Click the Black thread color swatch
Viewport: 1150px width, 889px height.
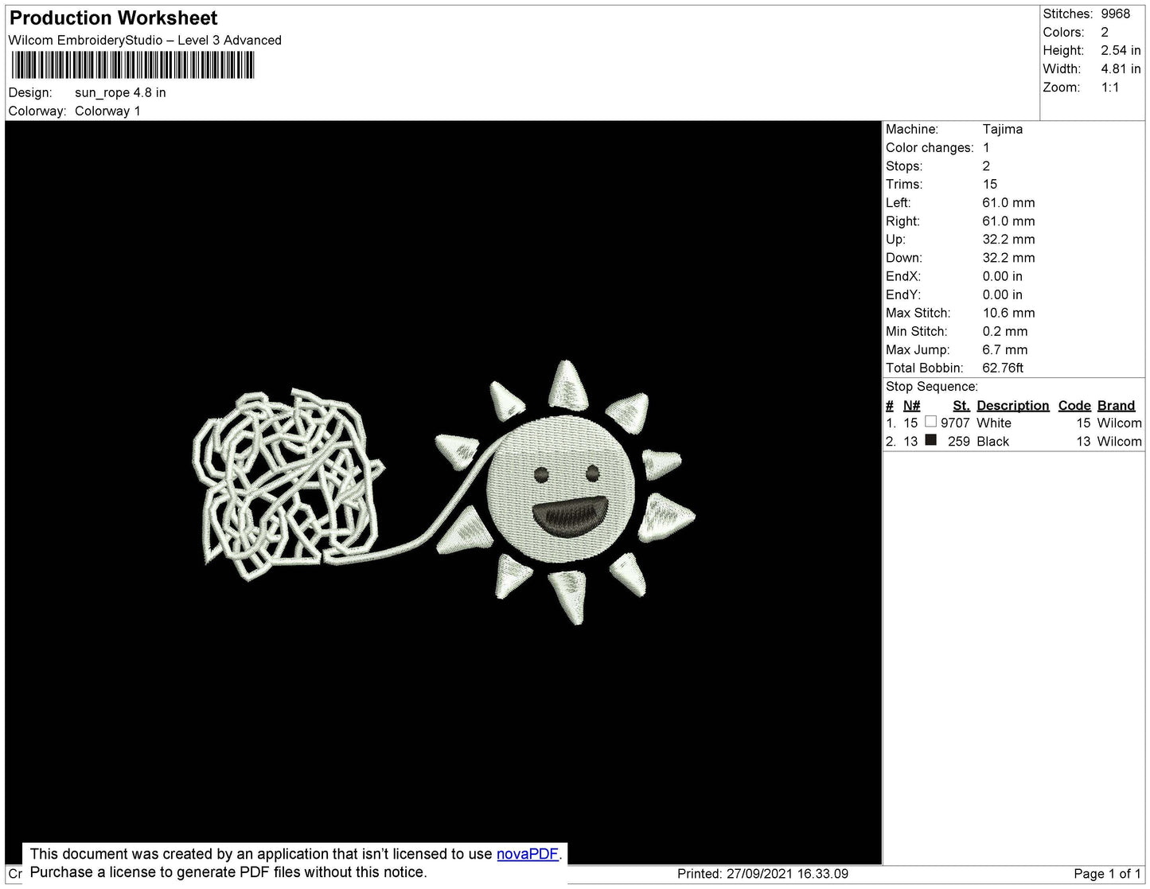coord(930,440)
